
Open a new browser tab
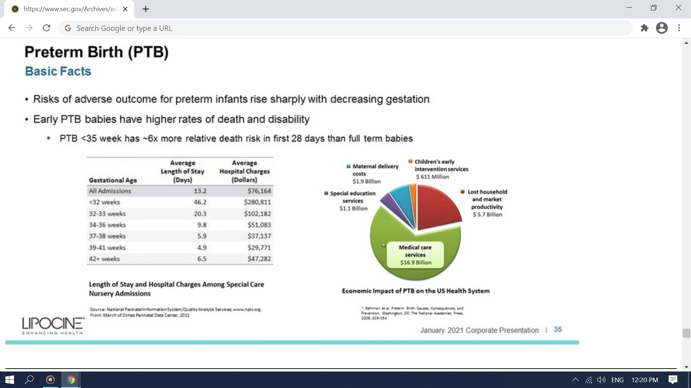(146, 9)
